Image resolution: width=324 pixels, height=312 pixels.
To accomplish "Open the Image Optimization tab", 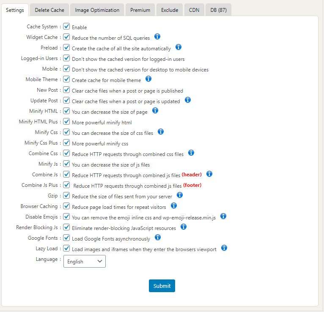I will pyautogui.click(x=97, y=10).
